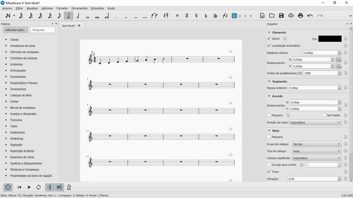This screenshot has height=198, width=353.
Task: Open the Formatar menu
Action: [x=62, y=8]
